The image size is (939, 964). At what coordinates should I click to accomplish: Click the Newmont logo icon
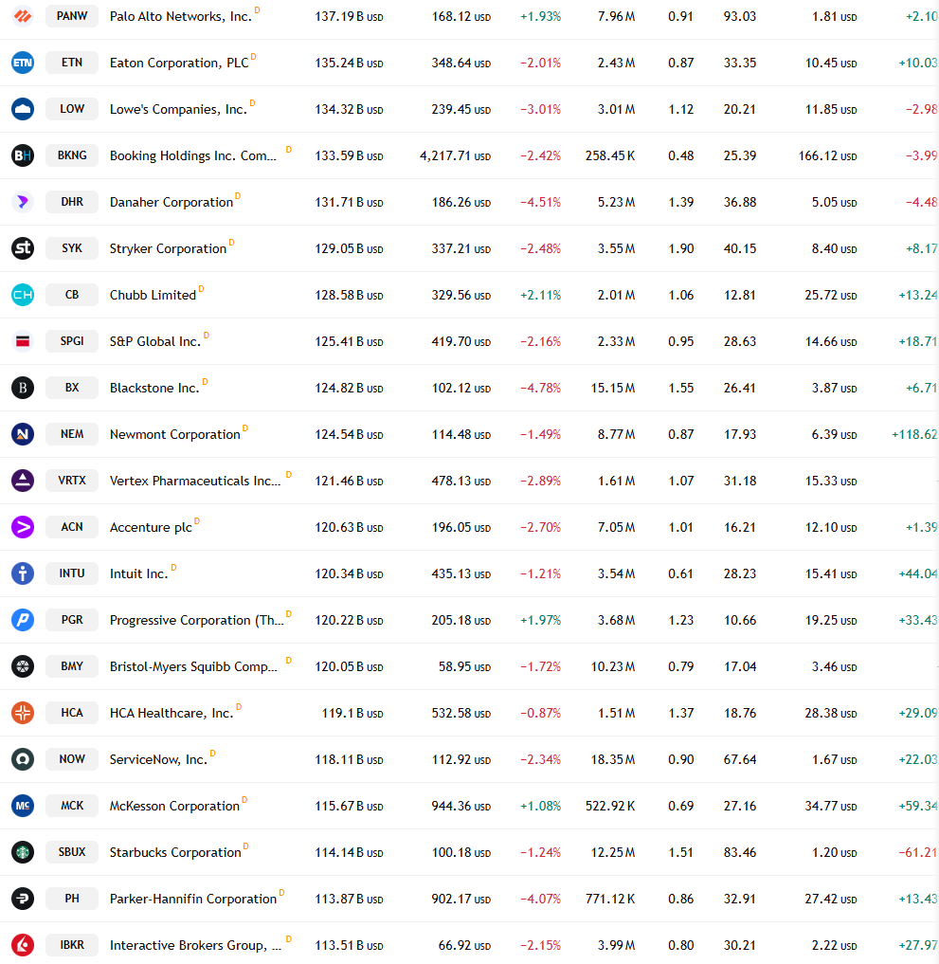(x=23, y=434)
